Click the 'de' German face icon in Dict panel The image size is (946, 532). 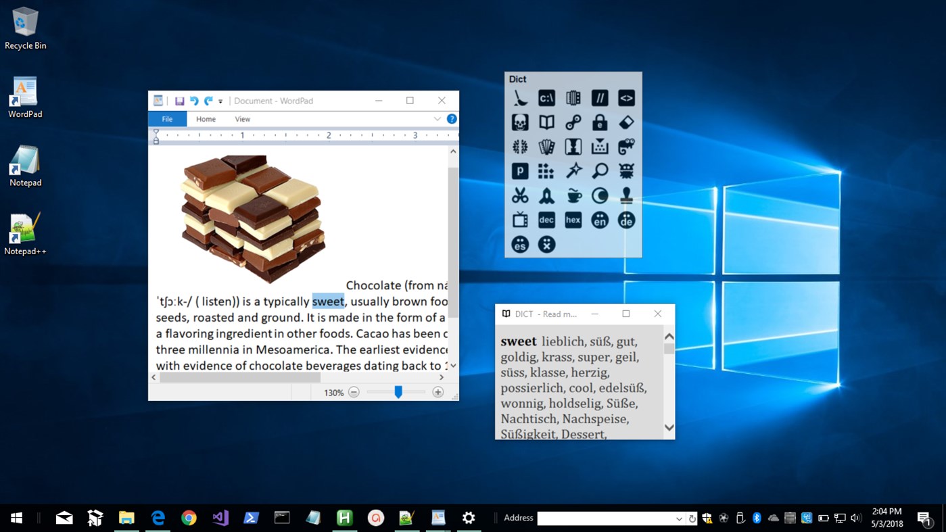pos(626,220)
